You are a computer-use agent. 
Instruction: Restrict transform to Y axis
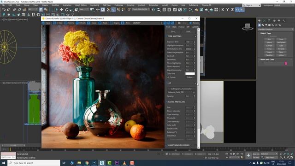click(x=227, y=10)
